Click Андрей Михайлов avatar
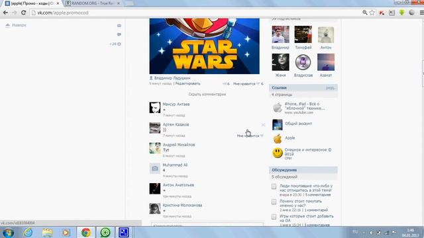This screenshot has width=424, height=238. 155,148
